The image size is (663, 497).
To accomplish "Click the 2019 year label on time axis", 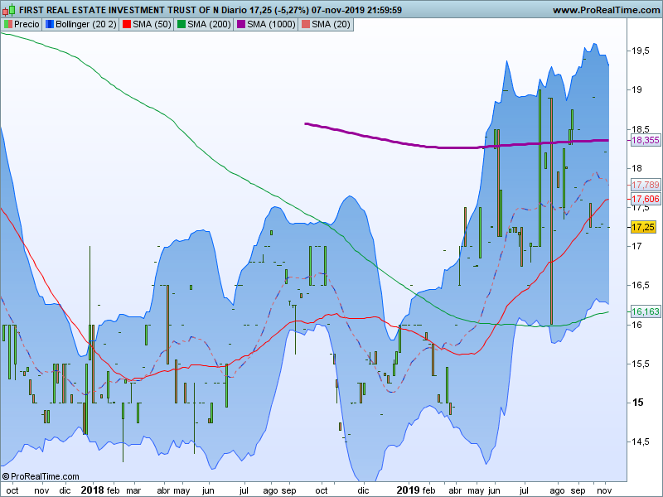I will coord(409,490).
